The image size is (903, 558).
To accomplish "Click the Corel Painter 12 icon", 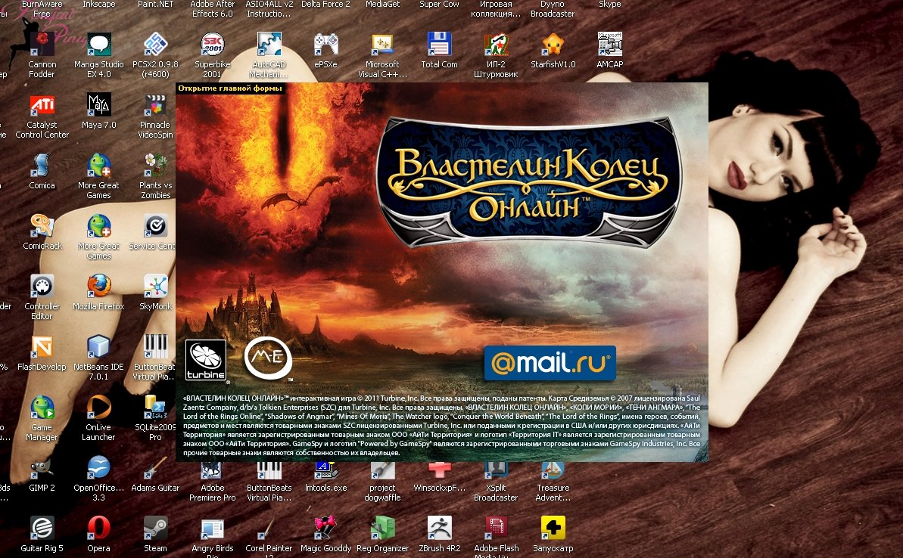I will [x=269, y=528].
